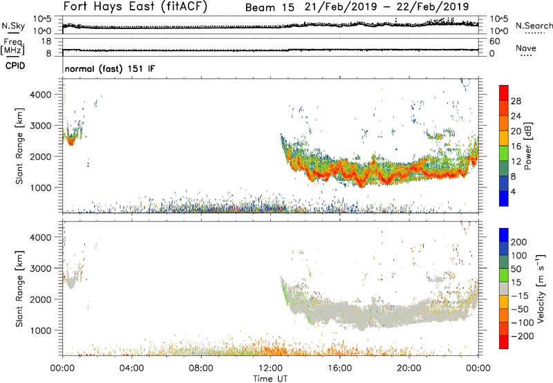The image size is (553, 383).
Task: Click the '28' tick on the power color bar
Action: click(x=516, y=101)
